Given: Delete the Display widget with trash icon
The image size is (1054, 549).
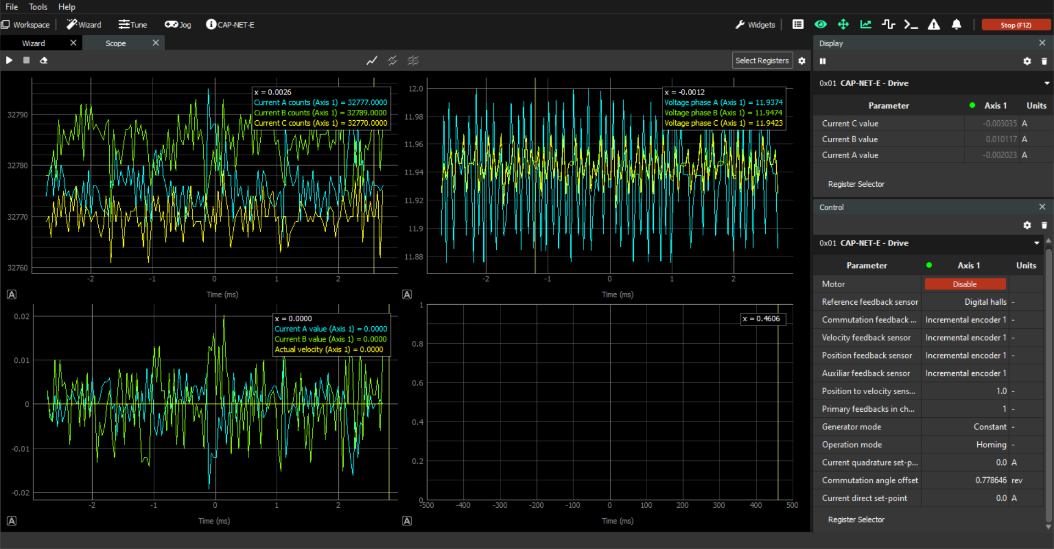Looking at the screenshot, I should [x=1044, y=61].
